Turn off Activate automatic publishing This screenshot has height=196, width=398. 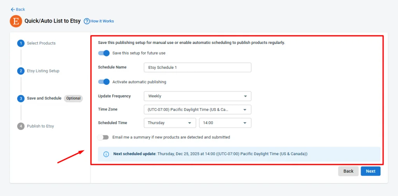104,82
